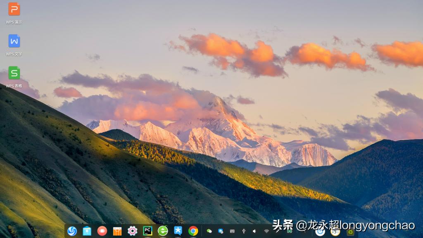Switch input method via keyboard tray icon
Image resolution: width=423 pixels, height=238 pixels.
pos(231,232)
